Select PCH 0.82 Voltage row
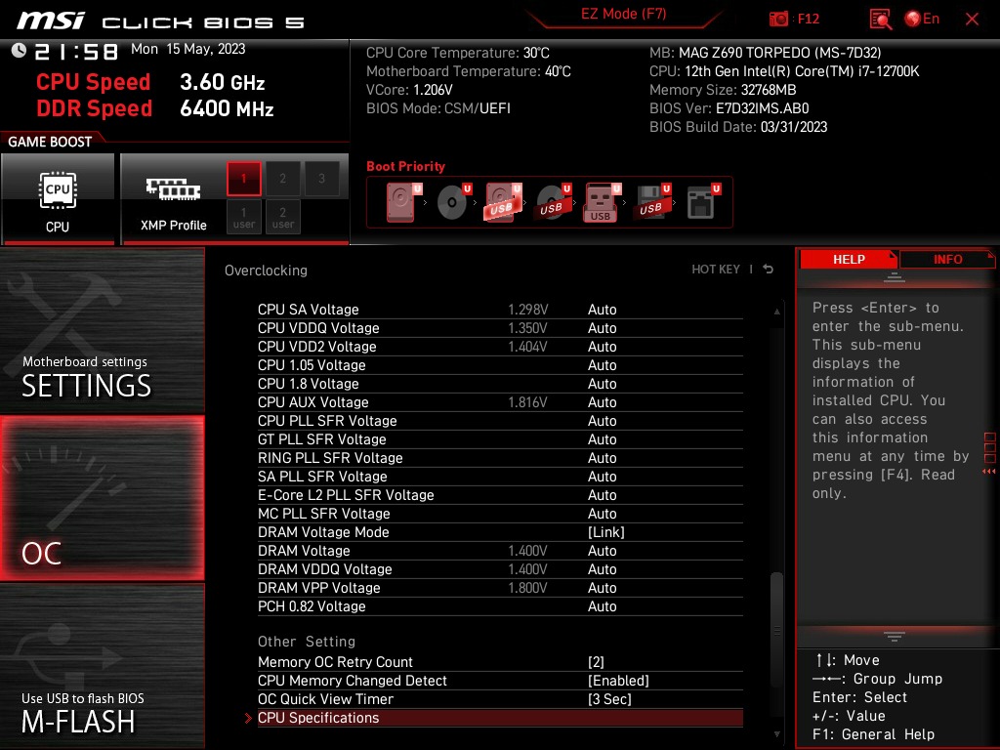Viewport: 1000px width, 750px height. point(500,606)
